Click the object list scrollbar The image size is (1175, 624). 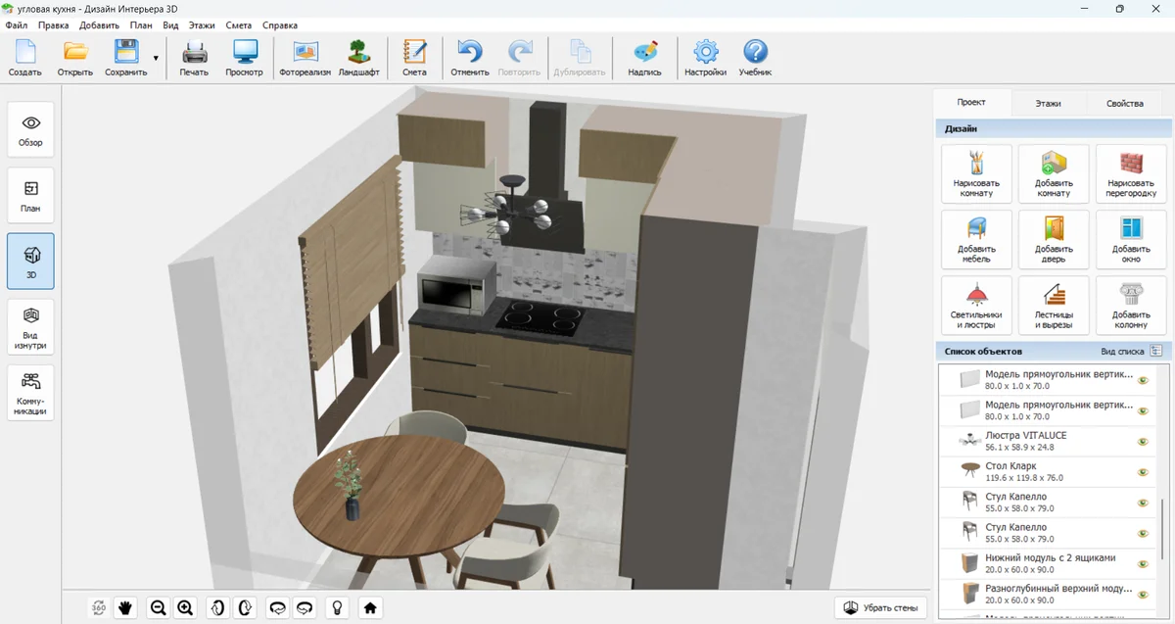[x=1161, y=529]
